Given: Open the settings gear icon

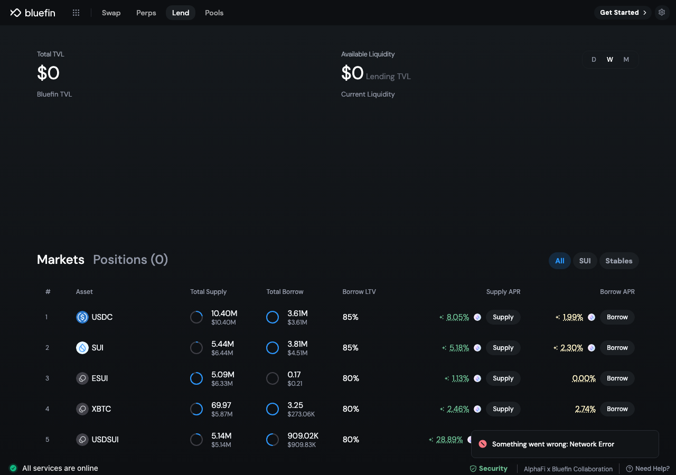Looking at the screenshot, I should pos(662,12).
